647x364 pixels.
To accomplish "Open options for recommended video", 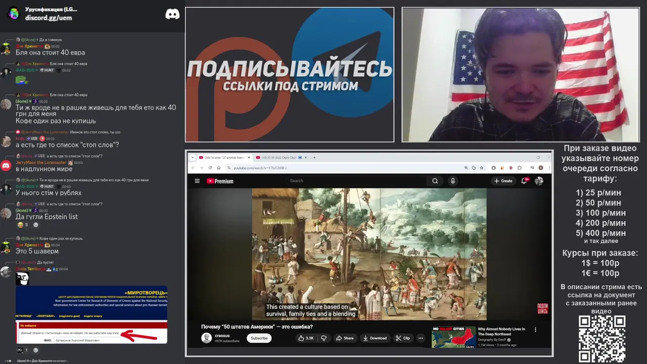I will point(535,330).
